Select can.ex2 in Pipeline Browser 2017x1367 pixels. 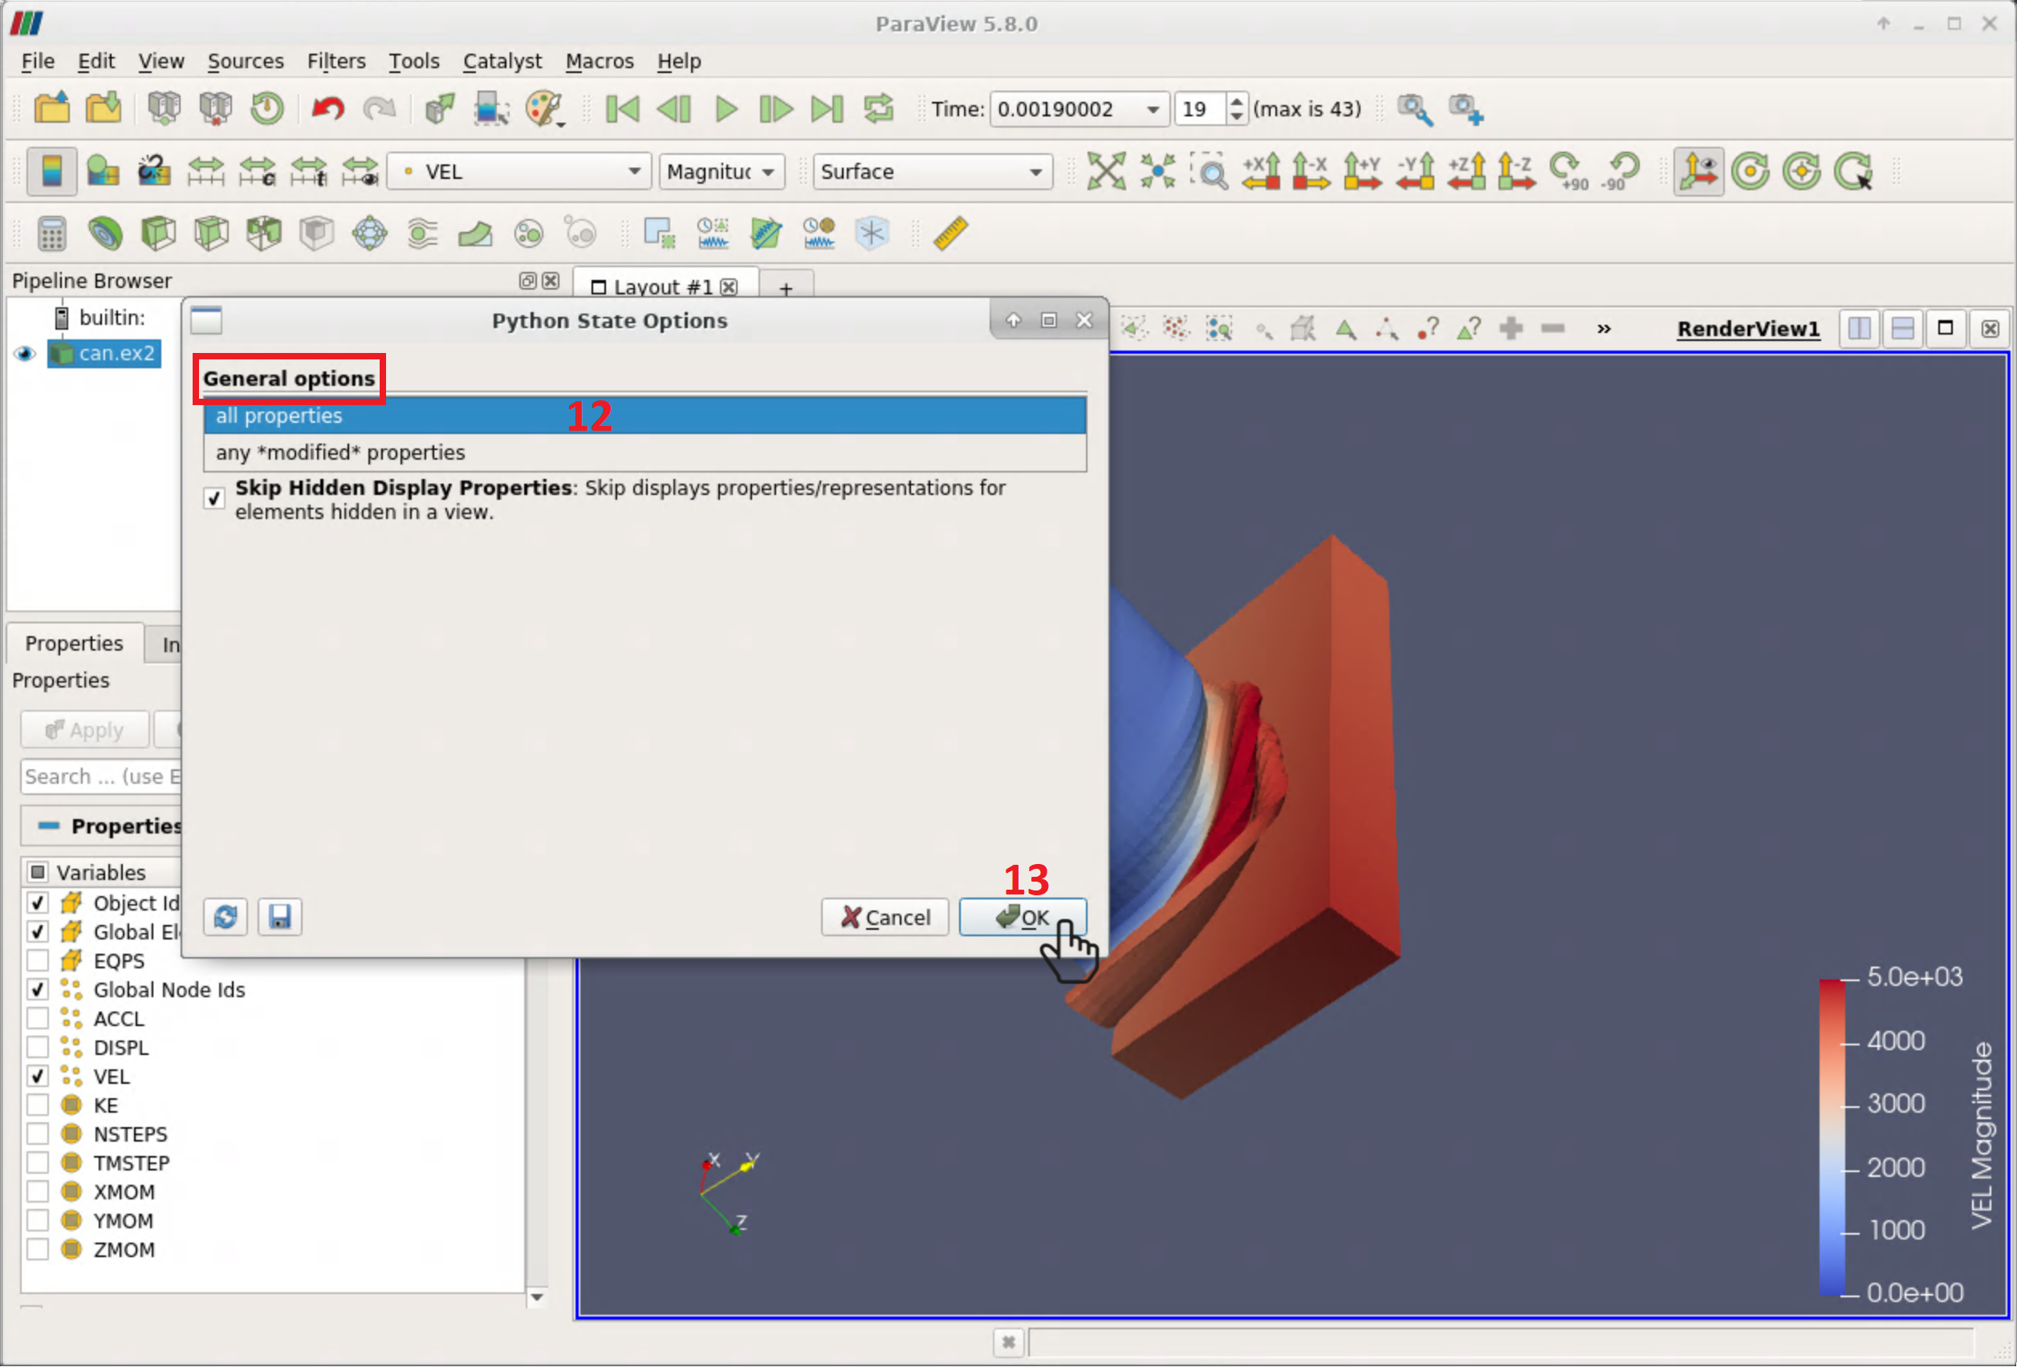tap(104, 354)
